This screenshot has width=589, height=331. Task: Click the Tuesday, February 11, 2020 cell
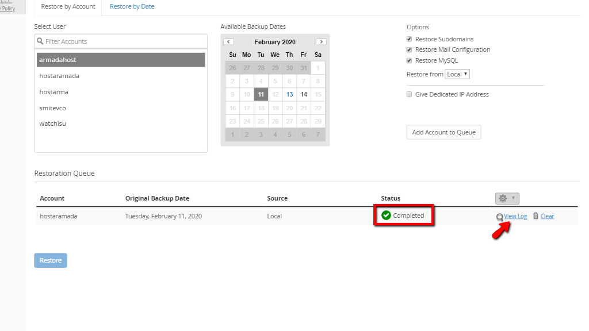163,216
